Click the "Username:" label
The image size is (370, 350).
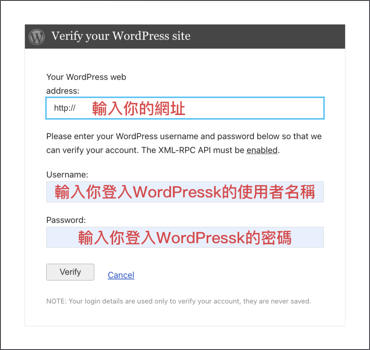[x=67, y=175]
